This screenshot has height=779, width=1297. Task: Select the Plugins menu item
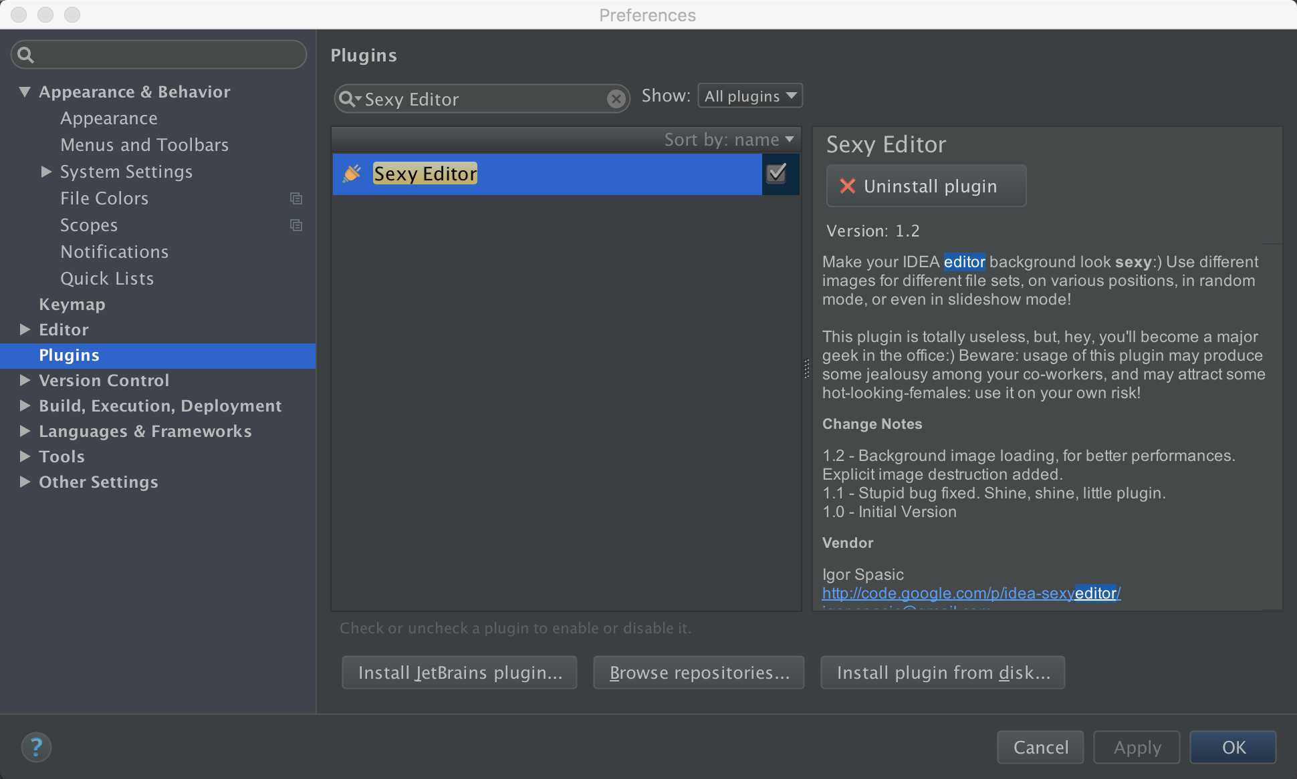coord(69,354)
